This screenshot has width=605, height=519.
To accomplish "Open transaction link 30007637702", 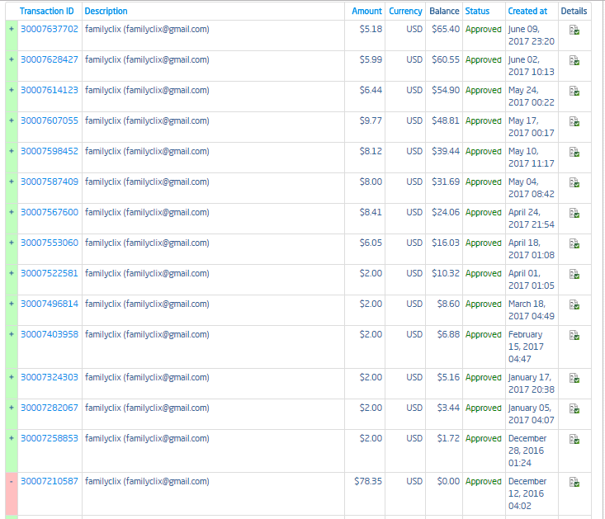I will 50,30.
